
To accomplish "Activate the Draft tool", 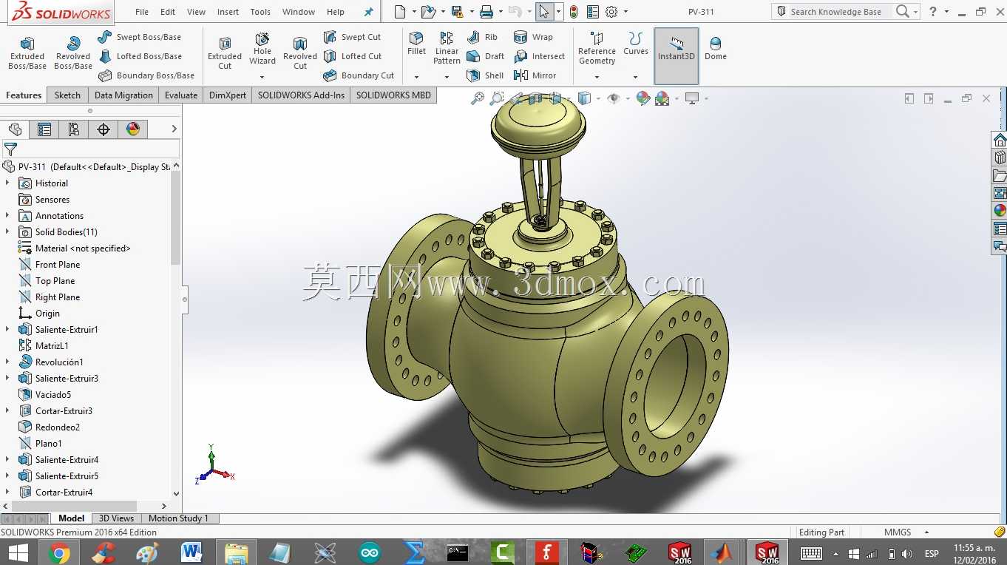I will tap(485, 56).
